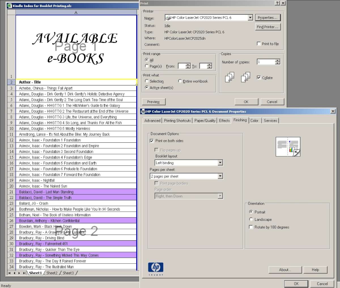Select the All print range option
This screenshot has height=288, width=340.
tap(146, 60)
